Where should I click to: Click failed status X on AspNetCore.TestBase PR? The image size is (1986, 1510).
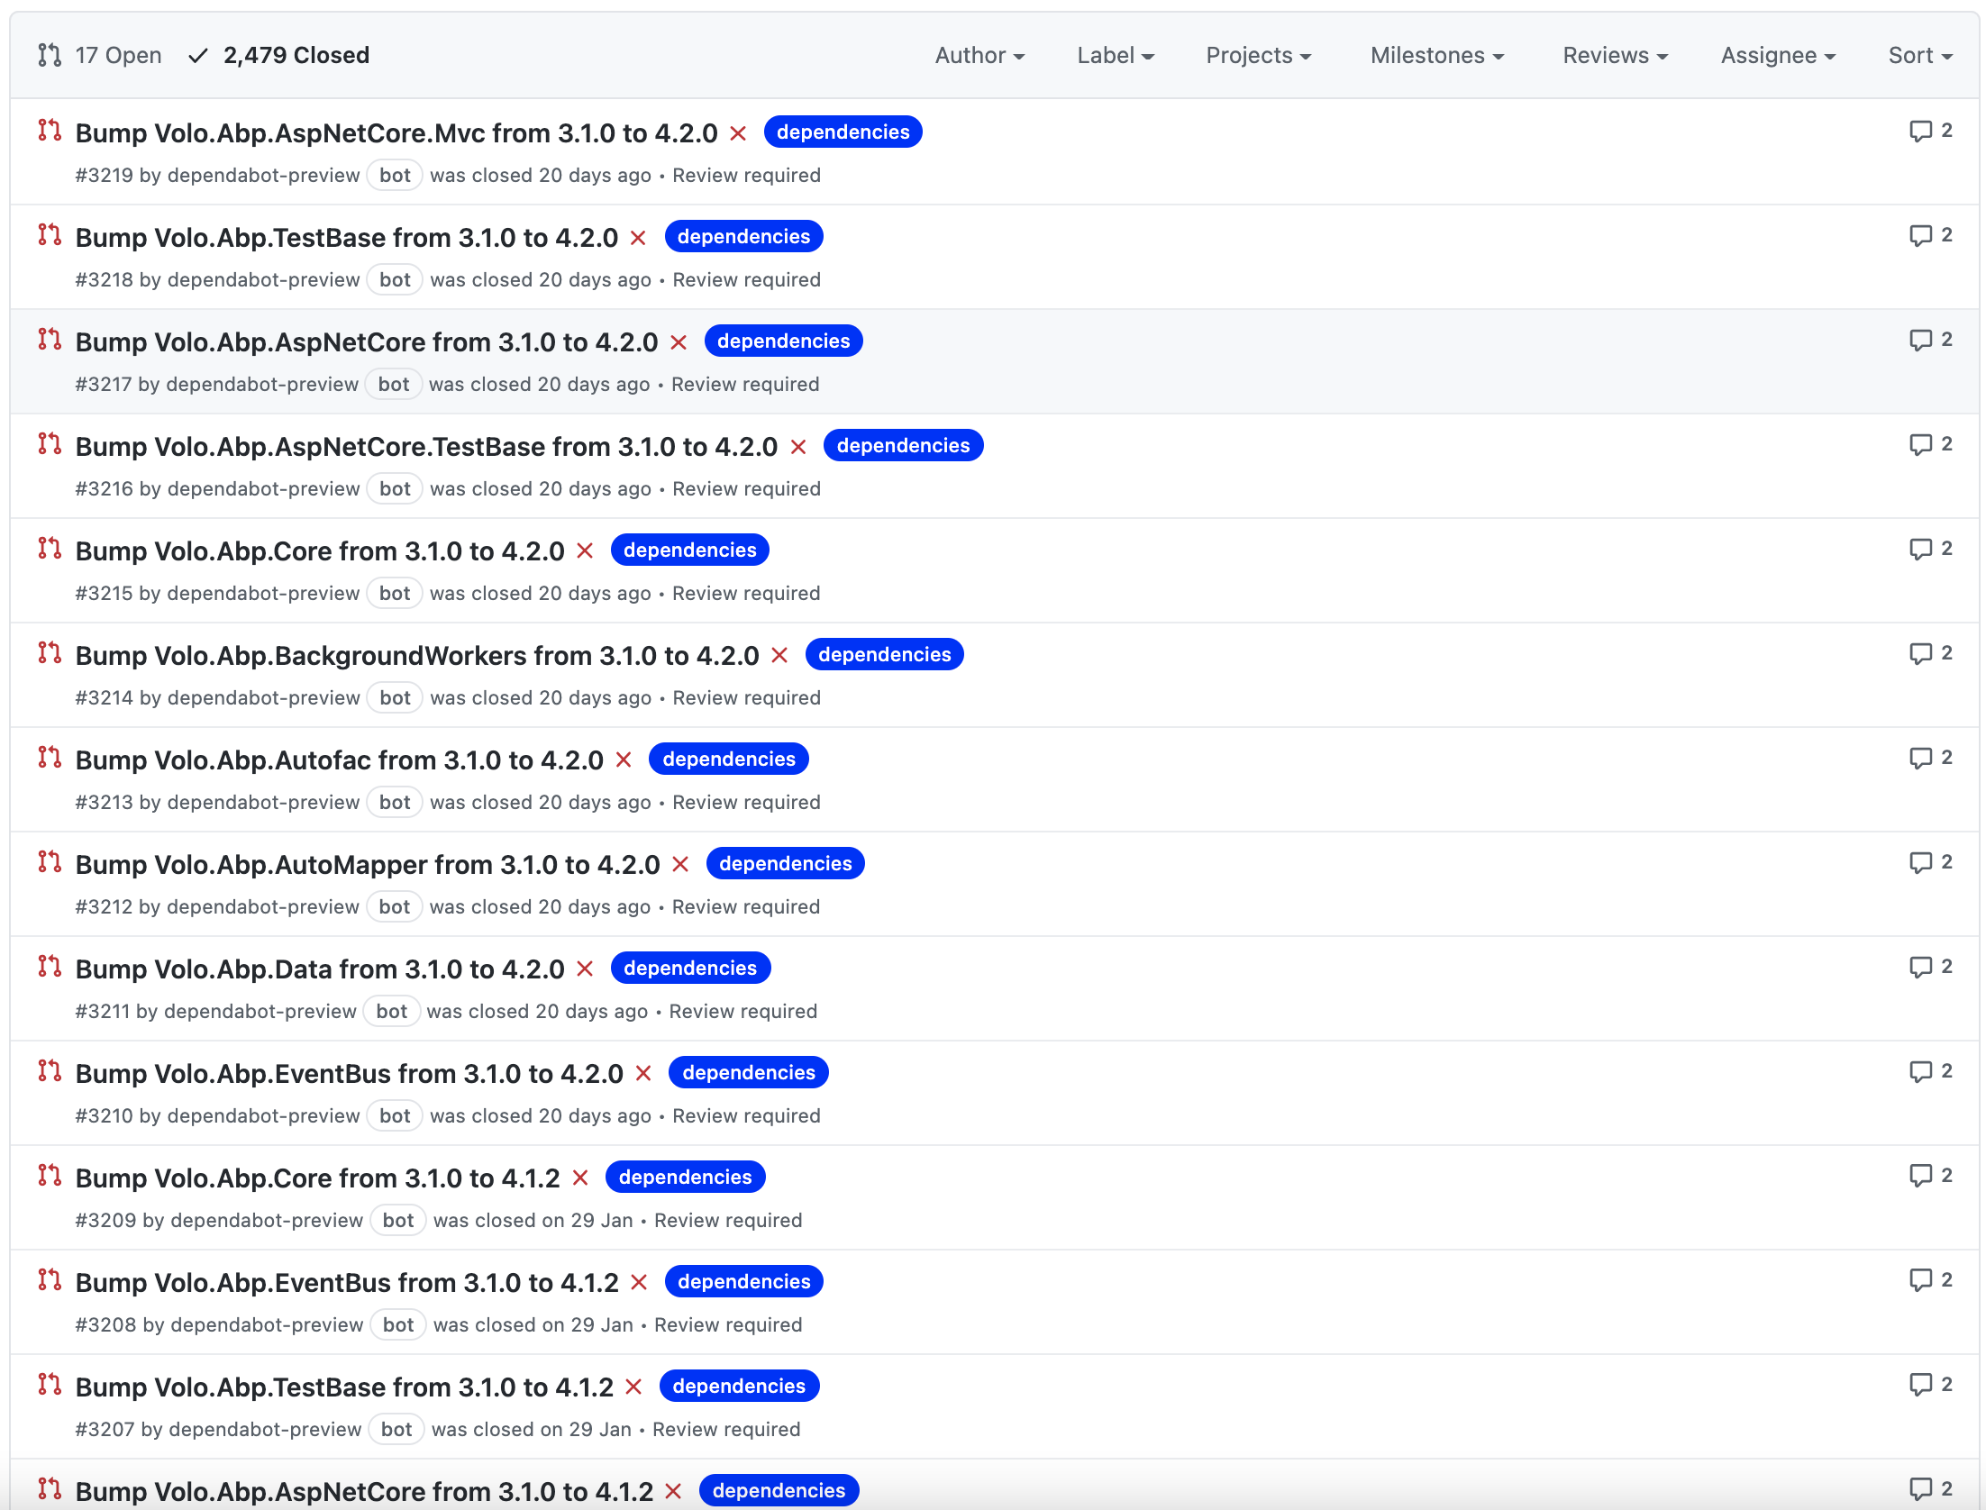click(797, 447)
